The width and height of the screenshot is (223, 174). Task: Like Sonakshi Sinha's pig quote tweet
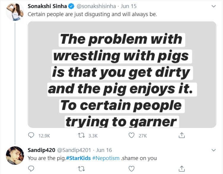[132, 136]
